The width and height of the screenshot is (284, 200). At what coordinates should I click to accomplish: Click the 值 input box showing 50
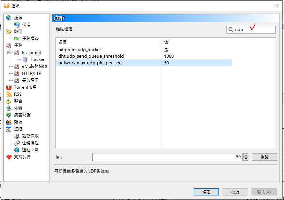tap(167, 157)
